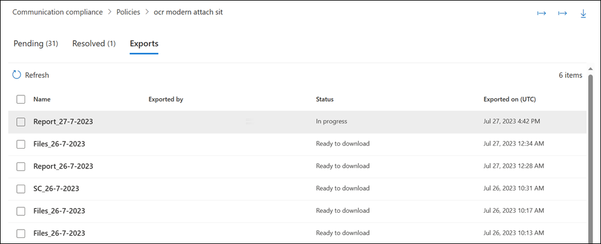
Task: Click the Status column header
Action: (324, 99)
